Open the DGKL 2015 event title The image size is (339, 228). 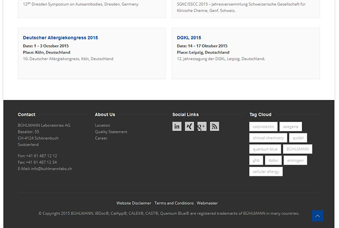[189, 38]
